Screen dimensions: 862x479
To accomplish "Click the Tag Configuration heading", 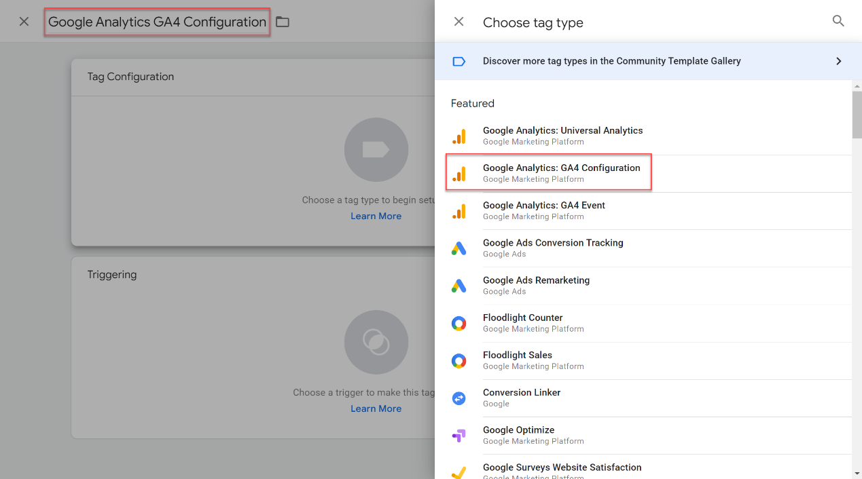I will [130, 77].
